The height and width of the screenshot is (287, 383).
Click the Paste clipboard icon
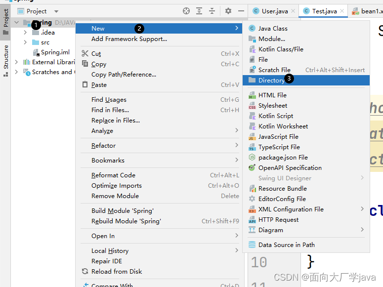85,84
